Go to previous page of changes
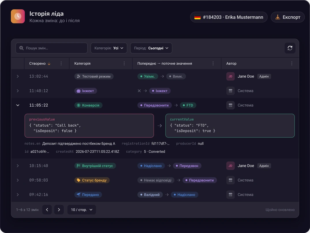The height and width of the screenshot is (233, 310). 47,210
